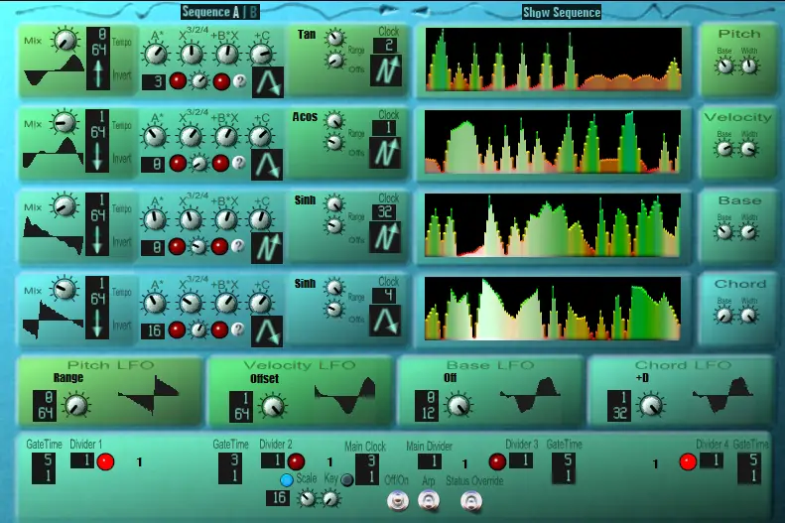Viewport: 785px width, 523px height.
Task: Click the Mix knob in the Pitch row
Action: [65, 40]
